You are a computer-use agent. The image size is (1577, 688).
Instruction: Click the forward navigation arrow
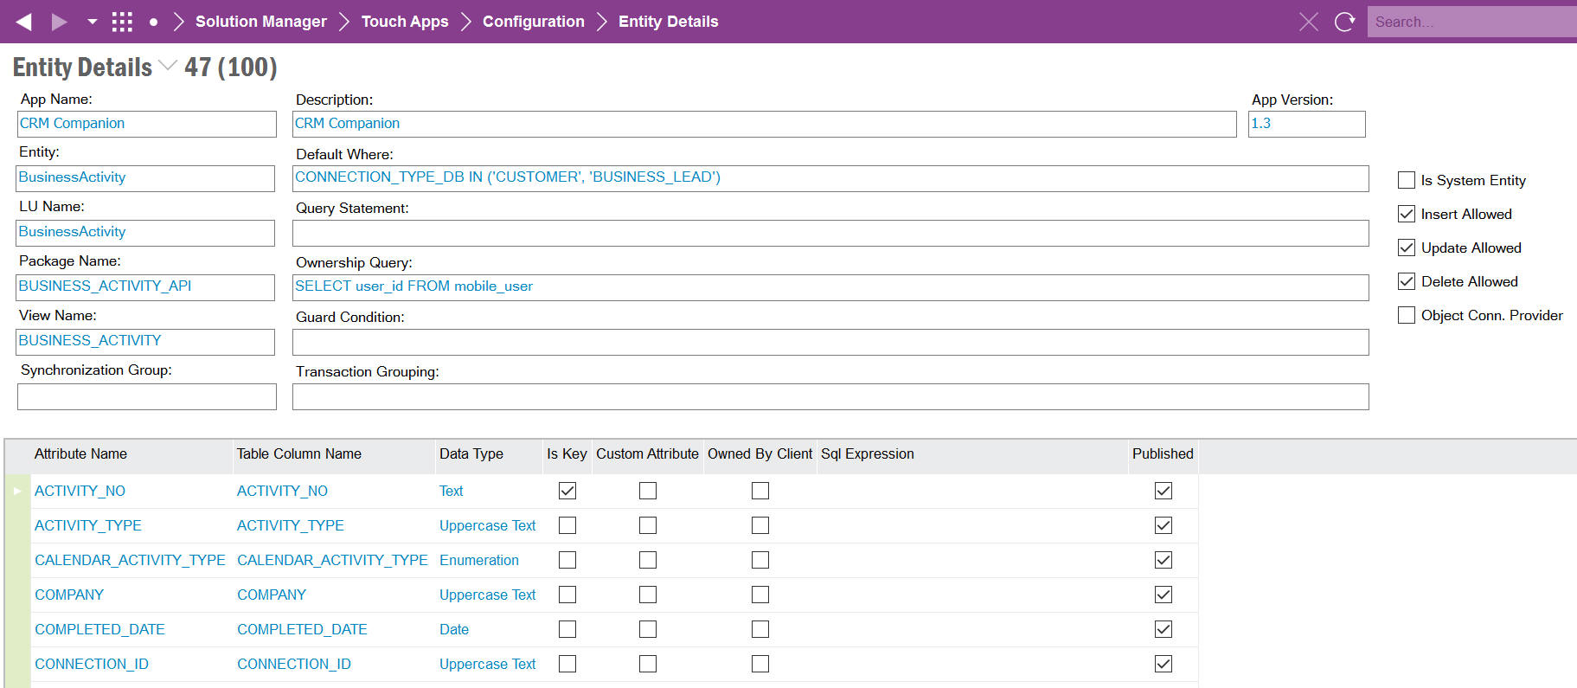point(59,22)
